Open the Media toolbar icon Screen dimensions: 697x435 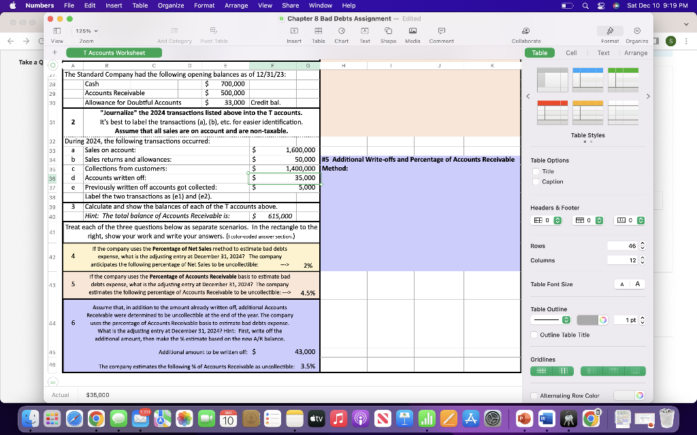coord(411,31)
